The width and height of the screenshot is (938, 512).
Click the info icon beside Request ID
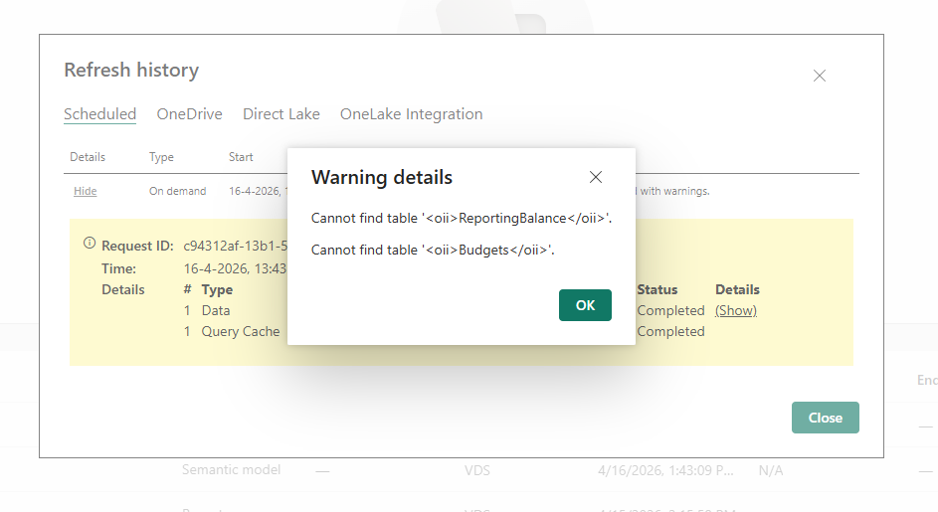90,244
